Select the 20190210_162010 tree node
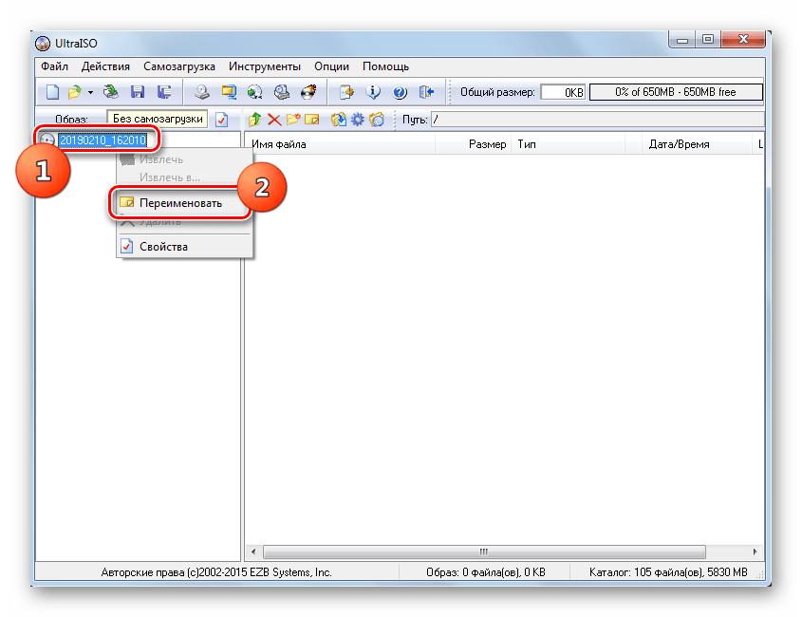The width and height of the screenshot is (802, 617). (103, 140)
